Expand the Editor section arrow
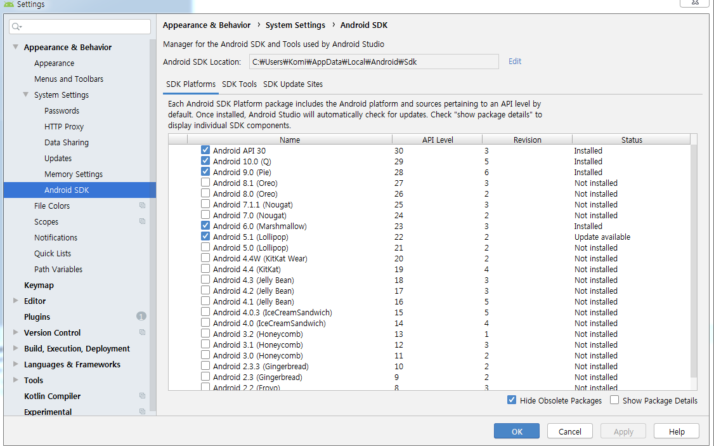 coord(15,301)
